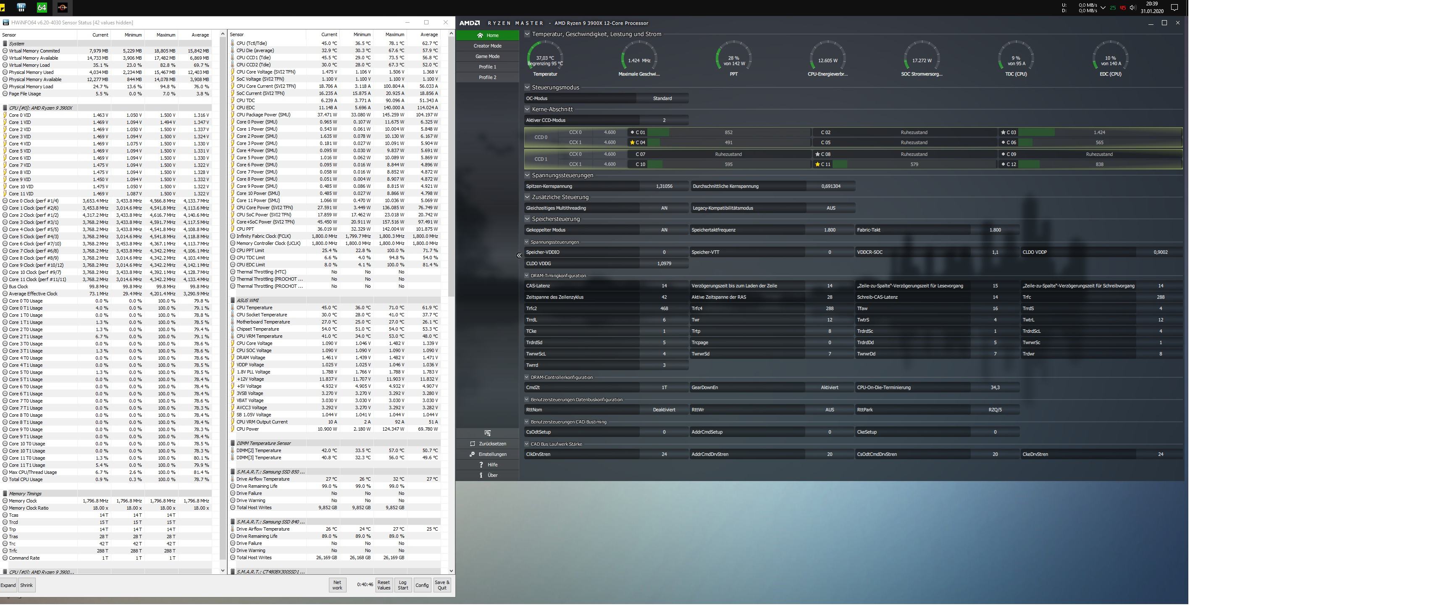The height and width of the screenshot is (605, 1445).
Task: Click the OC-Modus Standard value
Action: click(662, 98)
